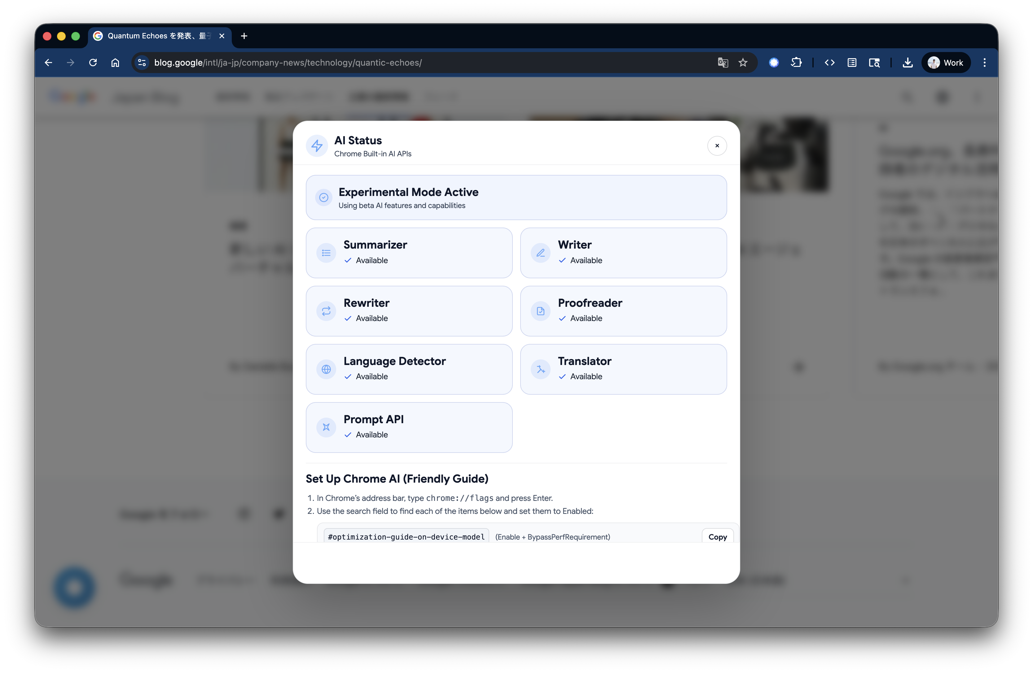Navigate back with the back arrow

[48, 63]
